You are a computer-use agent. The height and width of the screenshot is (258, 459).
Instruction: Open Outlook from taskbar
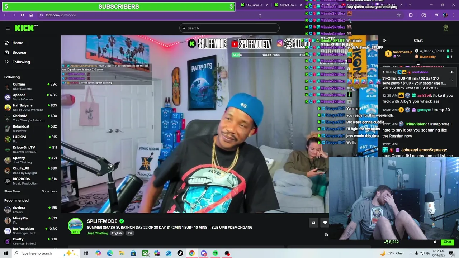(168, 253)
